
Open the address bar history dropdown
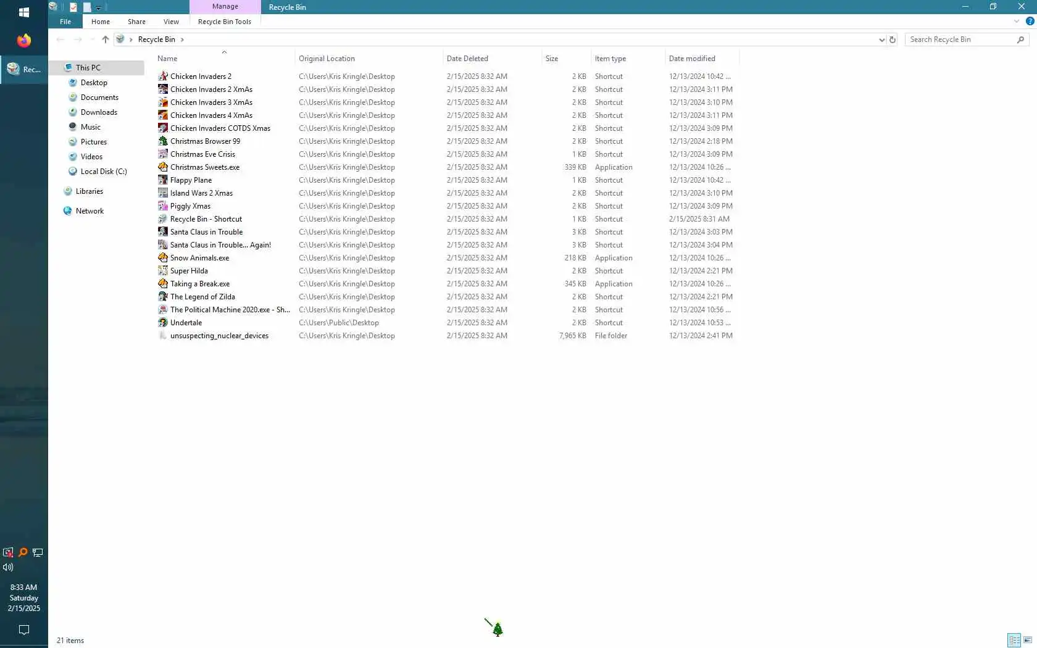click(881, 39)
